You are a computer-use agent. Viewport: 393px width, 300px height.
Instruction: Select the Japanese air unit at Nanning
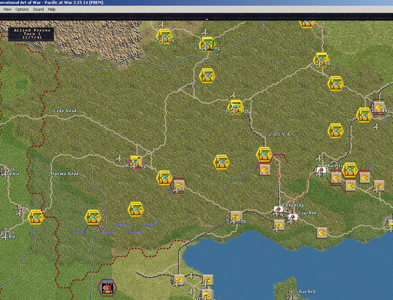pos(235,217)
